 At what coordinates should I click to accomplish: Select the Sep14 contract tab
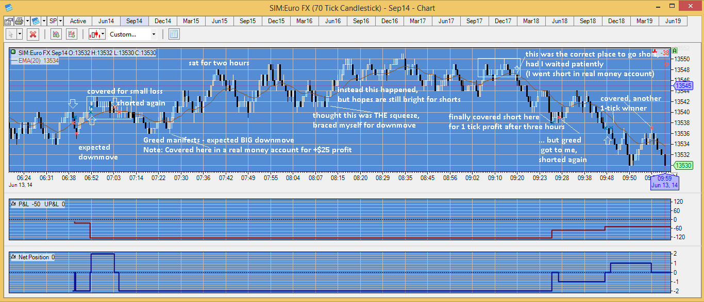click(x=135, y=21)
